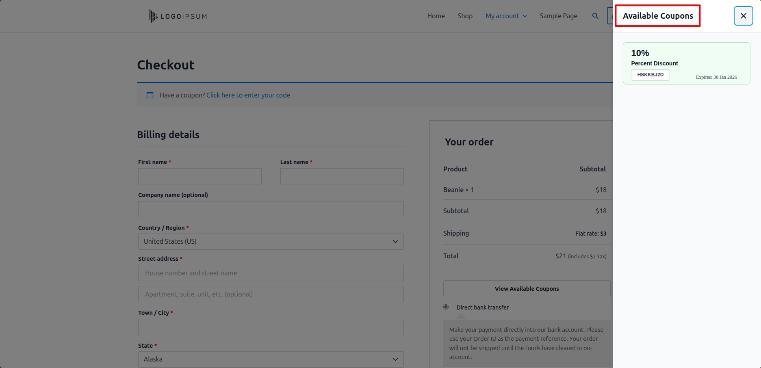761x368 pixels.
Task: Navigate to Sample Page in the menu
Action: click(558, 16)
